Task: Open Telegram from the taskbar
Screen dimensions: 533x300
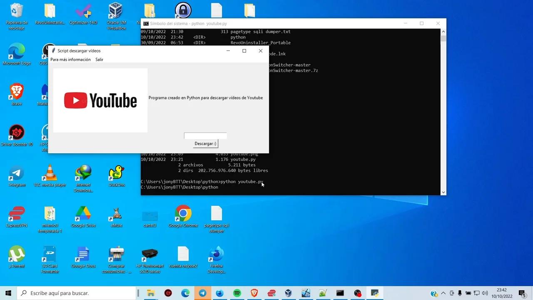Action: pos(202,293)
